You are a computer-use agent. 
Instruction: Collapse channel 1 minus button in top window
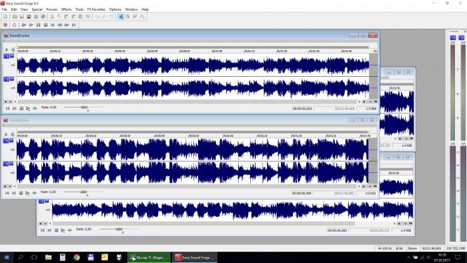pyautogui.click(x=12, y=55)
